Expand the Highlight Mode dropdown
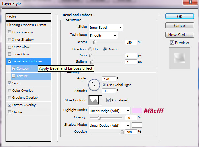This screenshot has height=147, width=199. point(109,111)
